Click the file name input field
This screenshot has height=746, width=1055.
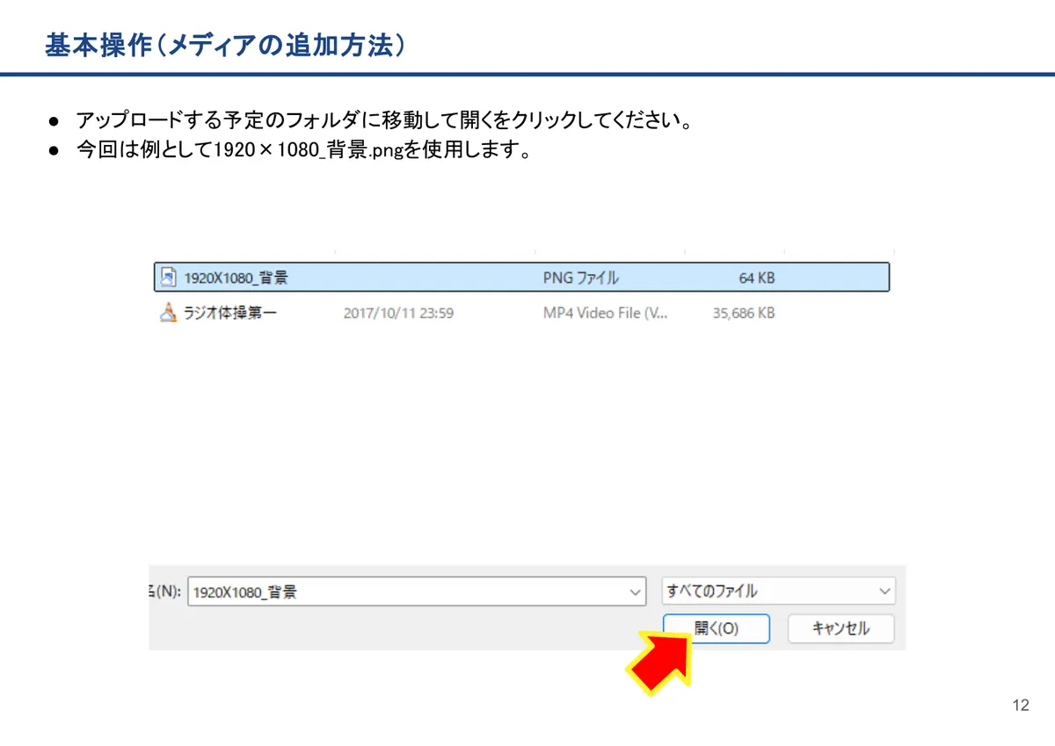click(418, 592)
